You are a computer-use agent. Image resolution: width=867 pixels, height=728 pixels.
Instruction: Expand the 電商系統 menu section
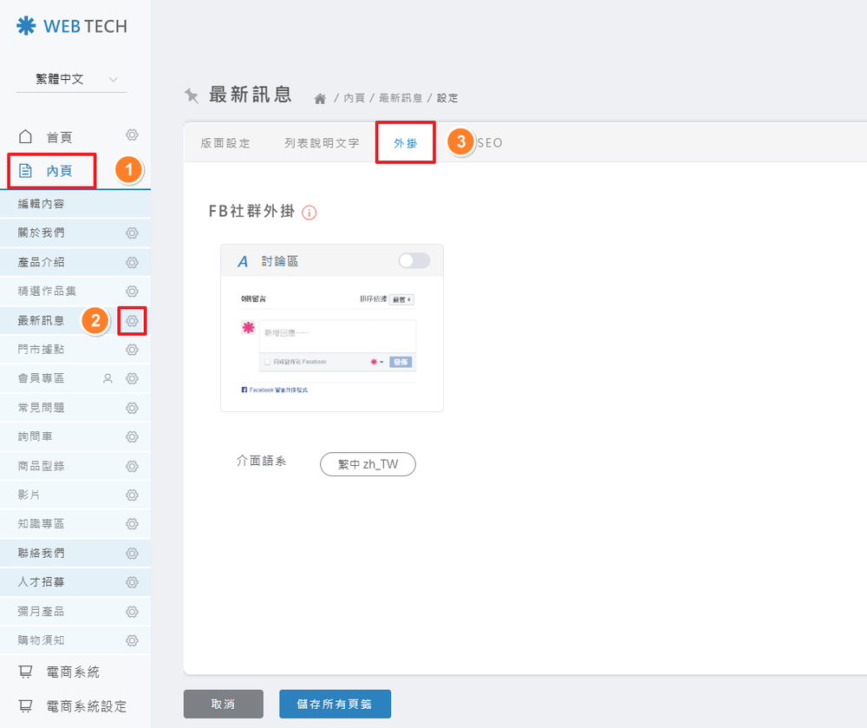pyautogui.click(x=73, y=672)
